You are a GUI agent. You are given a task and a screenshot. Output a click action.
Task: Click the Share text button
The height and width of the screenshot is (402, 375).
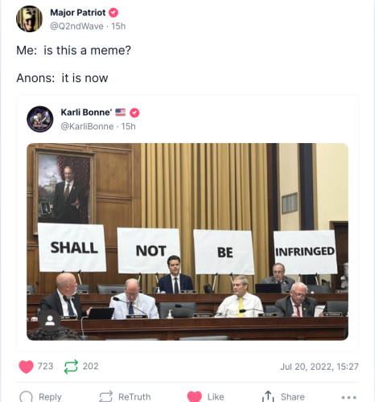tap(292, 397)
